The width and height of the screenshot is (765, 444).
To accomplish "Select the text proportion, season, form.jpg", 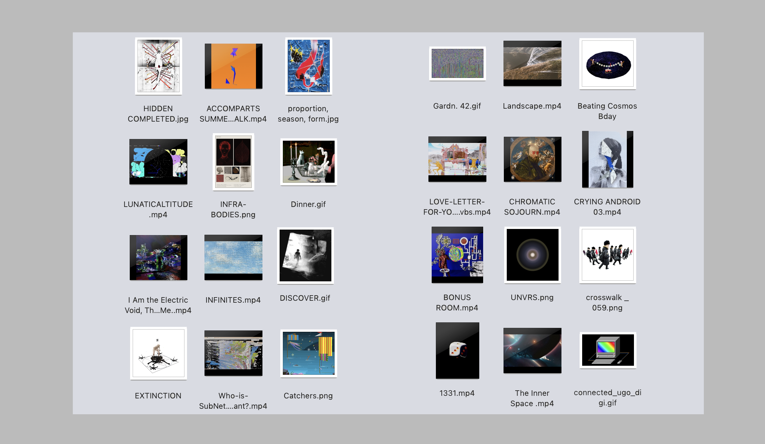I will [x=308, y=114].
